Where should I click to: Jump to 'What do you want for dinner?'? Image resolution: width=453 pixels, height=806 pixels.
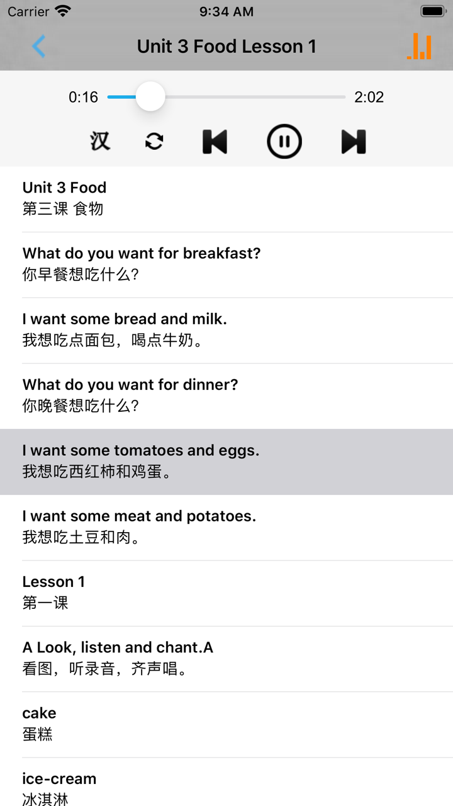[226, 395]
